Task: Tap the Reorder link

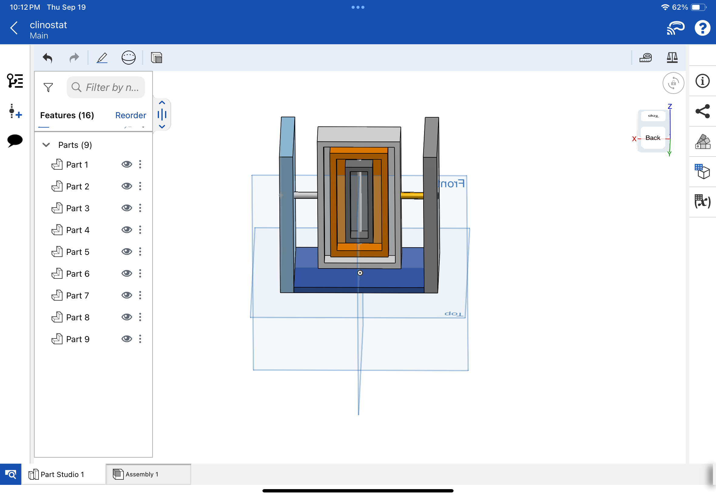Action: point(130,115)
